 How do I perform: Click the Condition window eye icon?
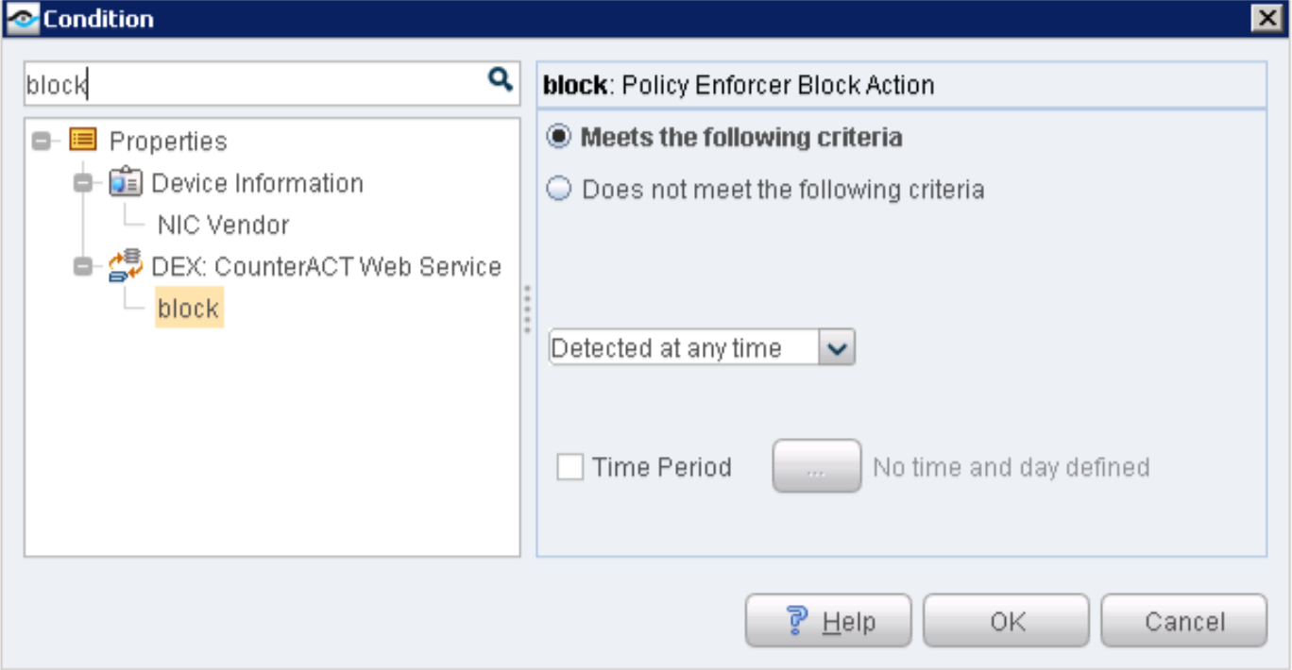21,18
